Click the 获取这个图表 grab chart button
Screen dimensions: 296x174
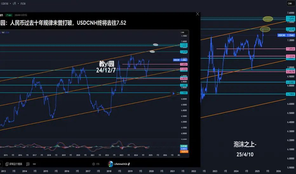14,164
